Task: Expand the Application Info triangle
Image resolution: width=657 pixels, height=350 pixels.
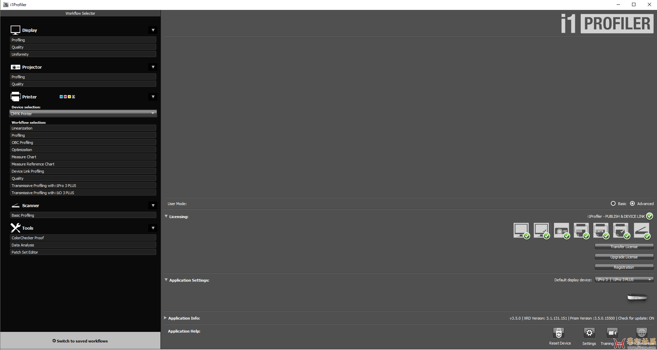Action: [x=165, y=318]
